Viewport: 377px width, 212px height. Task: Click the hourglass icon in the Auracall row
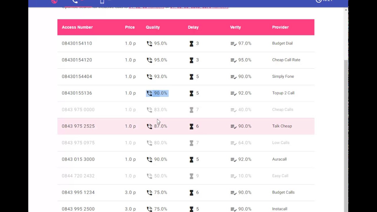[x=191, y=160]
